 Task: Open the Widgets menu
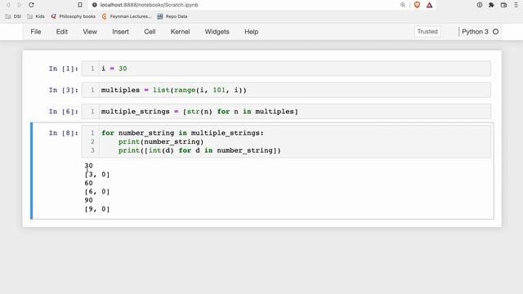coord(217,32)
